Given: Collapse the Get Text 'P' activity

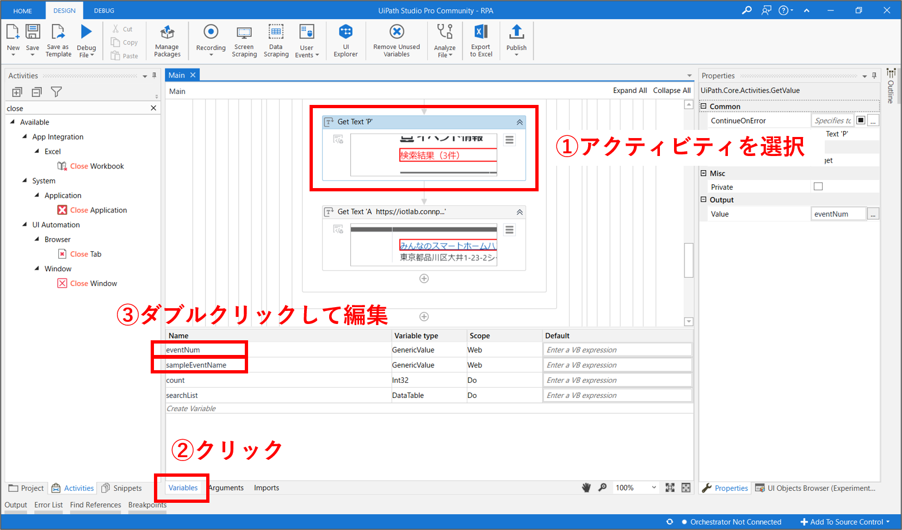Looking at the screenshot, I should pyautogui.click(x=520, y=122).
